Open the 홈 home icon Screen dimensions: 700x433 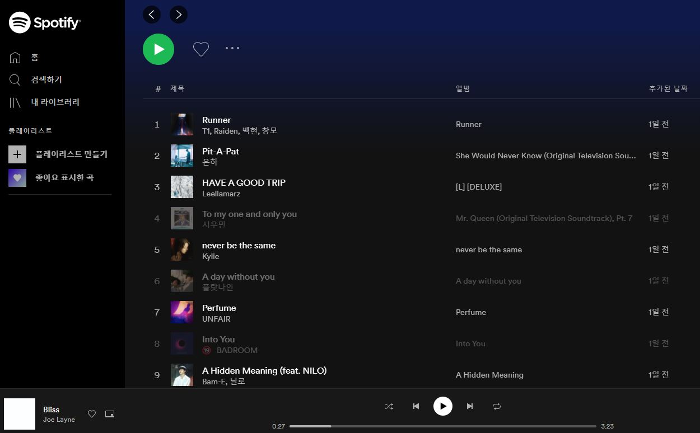pos(15,58)
